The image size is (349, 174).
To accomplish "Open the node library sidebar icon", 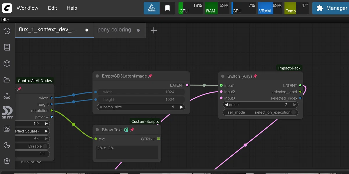I will [x=7, y=47].
